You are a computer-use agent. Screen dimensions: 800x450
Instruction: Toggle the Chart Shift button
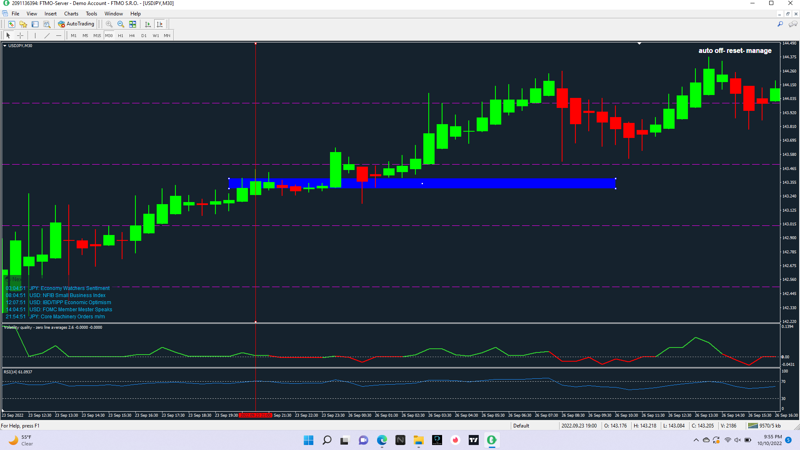click(160, 24)
